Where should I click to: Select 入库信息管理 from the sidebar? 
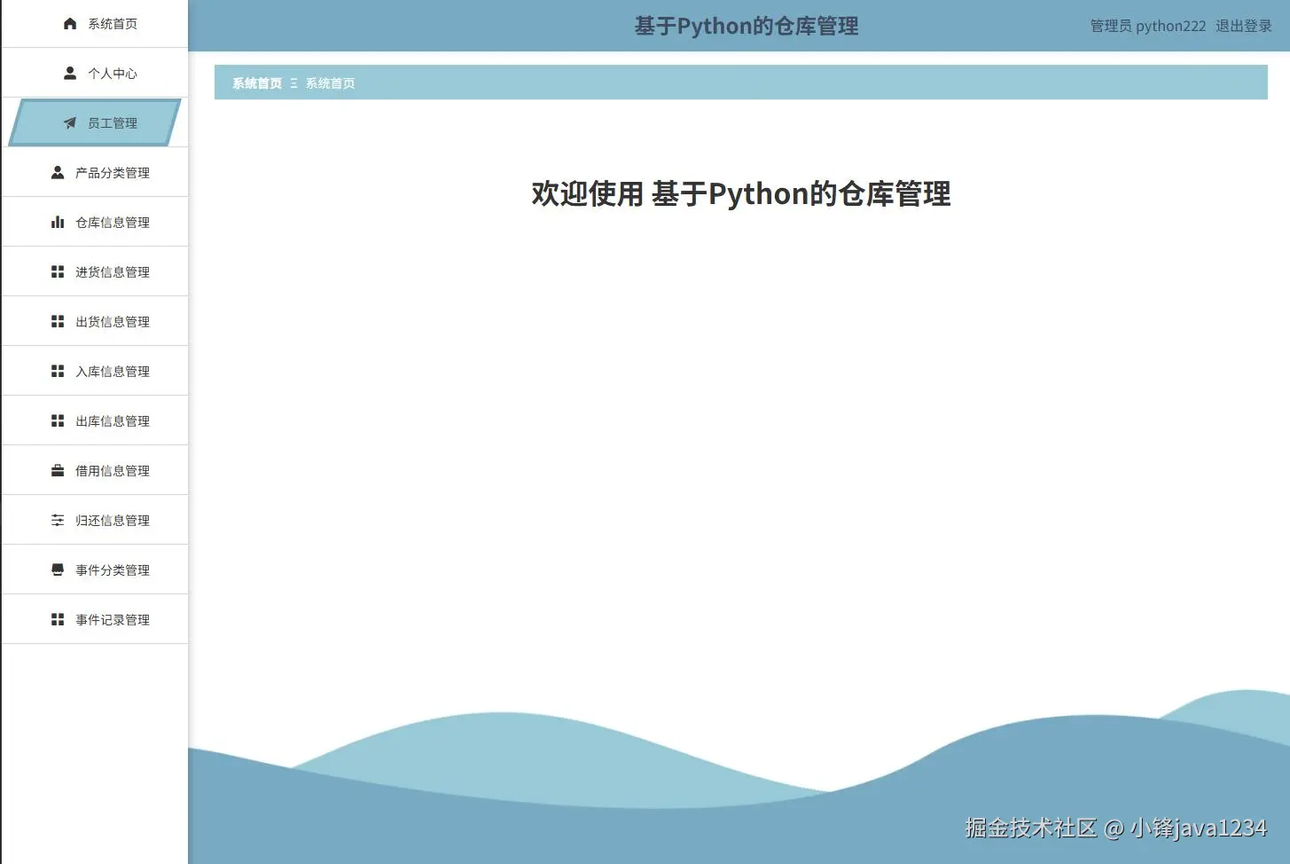click(95, 372)
